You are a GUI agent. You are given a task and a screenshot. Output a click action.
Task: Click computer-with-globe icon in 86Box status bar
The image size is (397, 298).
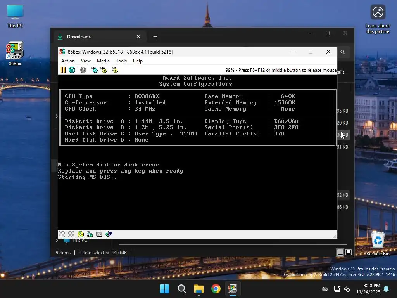(90, 234)
